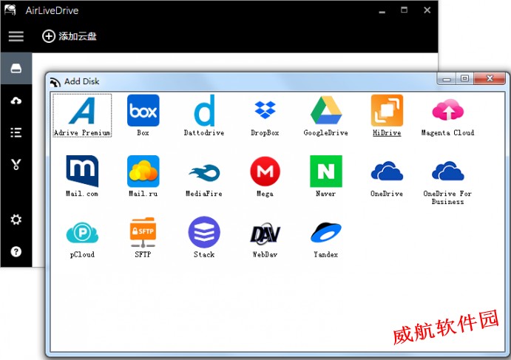This screenshot has height=360, width=511.
Task: Open settings gear in AirLiveDrive sidebar
Action: click(16, 220)
